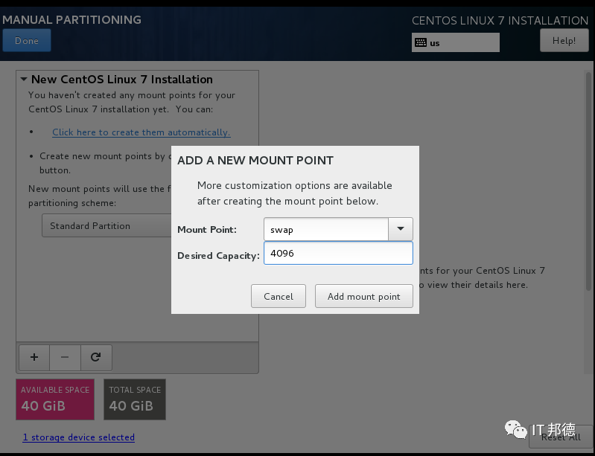The width and height of the screenshot is (595, 456).
Task: Click the AVAILABLE SPACE 40 GiB box
Action: point(55,399)
